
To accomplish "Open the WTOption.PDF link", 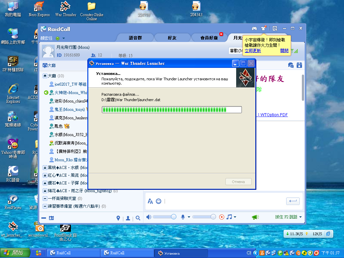I will tap(274, 115).
